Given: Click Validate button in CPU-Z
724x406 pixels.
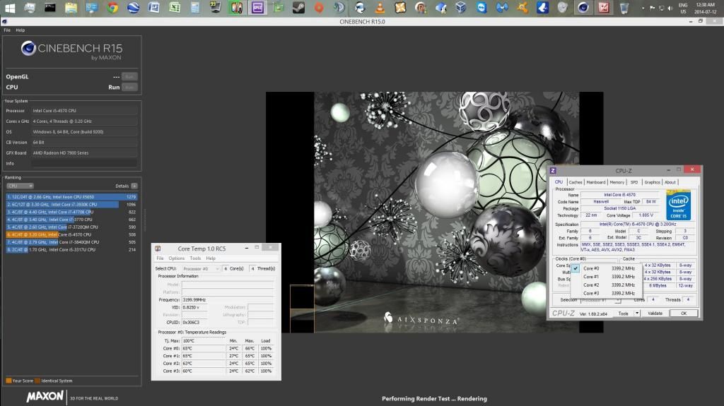Looking at the screenshot, I should point(655,314).
